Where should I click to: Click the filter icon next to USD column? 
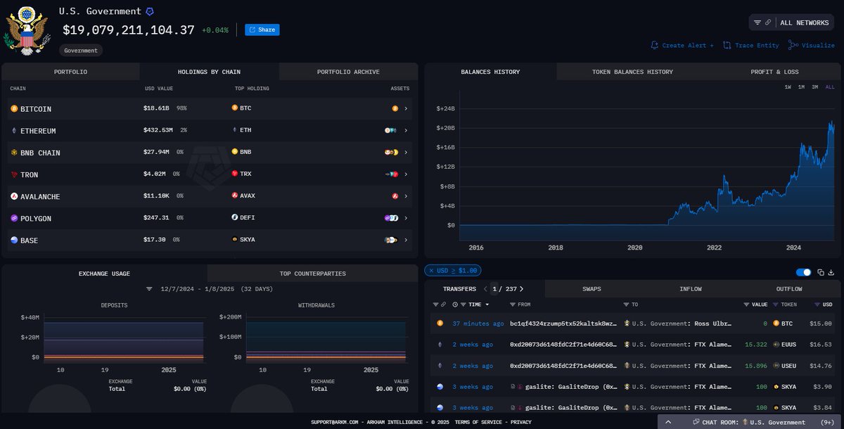(x=817, y=305)
